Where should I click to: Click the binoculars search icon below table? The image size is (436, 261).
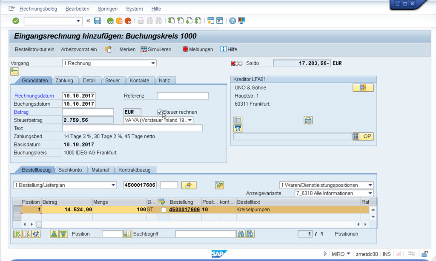pos(241,234)
